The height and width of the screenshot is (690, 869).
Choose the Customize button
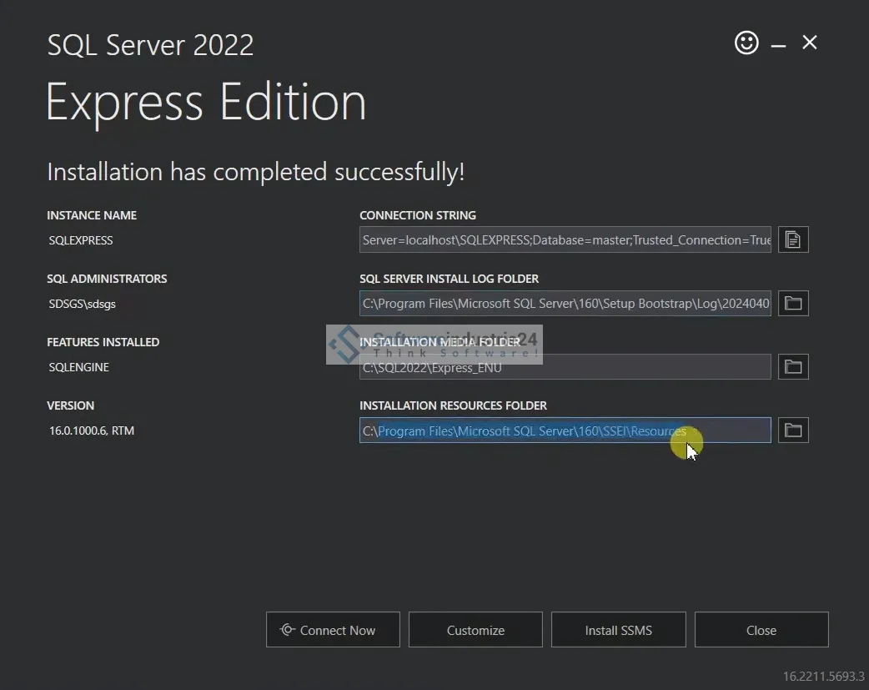pyautogui.click(x=475, y=630)
